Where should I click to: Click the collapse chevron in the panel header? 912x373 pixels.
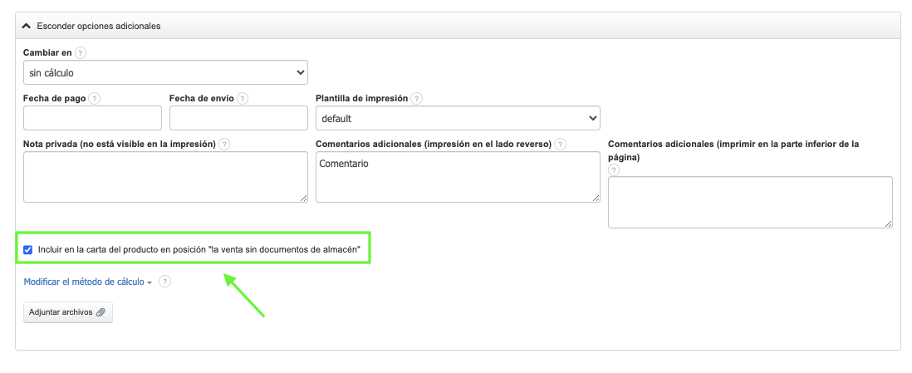click(27, 26)
